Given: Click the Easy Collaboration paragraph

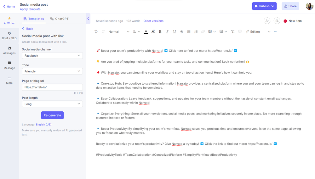Looking at the screenshot, I should coord(194,101).
